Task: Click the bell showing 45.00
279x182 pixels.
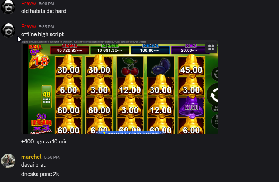Action: pos(191,67)
